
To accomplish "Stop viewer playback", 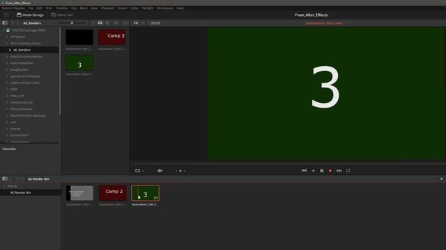I will 322,171.
